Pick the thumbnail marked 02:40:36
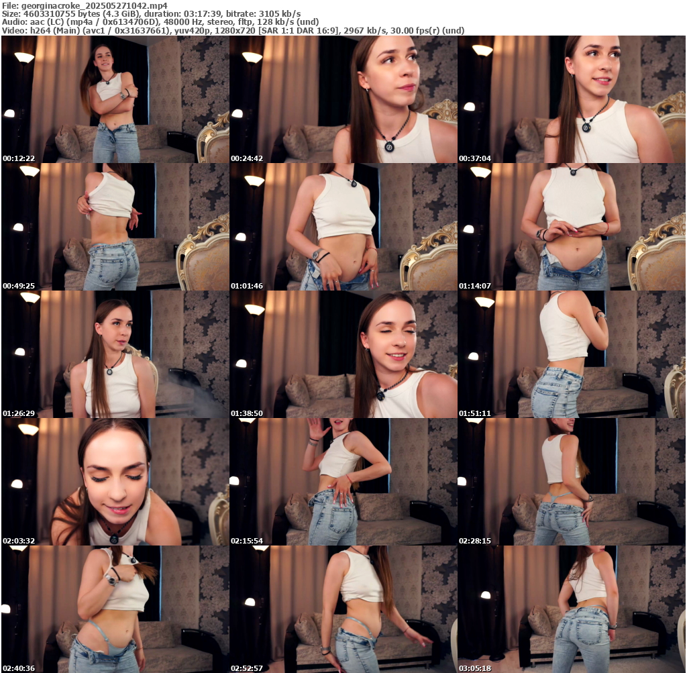Viewport: 687px width, 673px height. [x=115, y=609]
